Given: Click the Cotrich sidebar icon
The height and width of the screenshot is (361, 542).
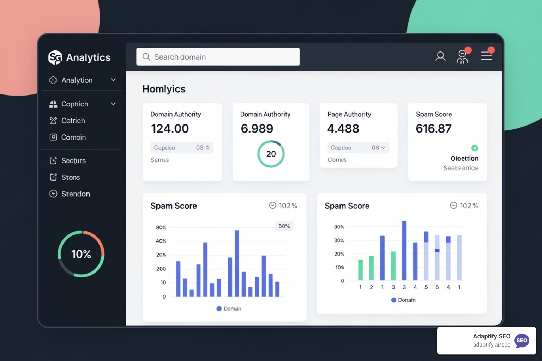Looking at the screenshot, I should pos(53,121).
